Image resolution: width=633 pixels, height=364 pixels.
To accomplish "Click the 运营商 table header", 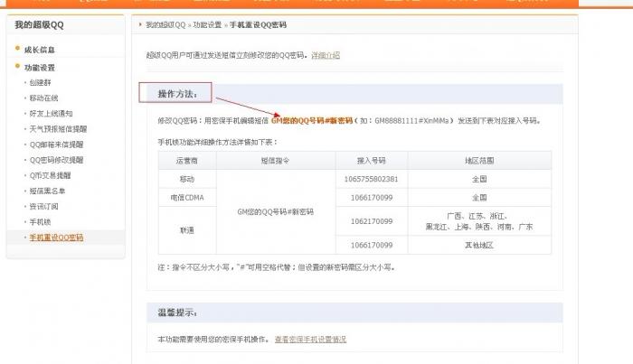I will (x=187, y=161).
